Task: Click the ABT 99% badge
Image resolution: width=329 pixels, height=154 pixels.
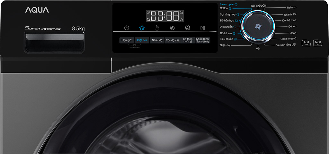Action: coord(307,43)
